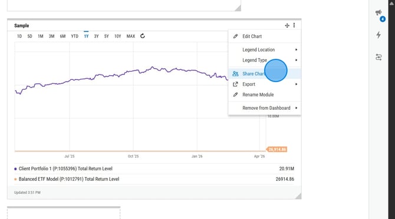
Task: Select the active 1Y range
Action: [x=86, y=36]
